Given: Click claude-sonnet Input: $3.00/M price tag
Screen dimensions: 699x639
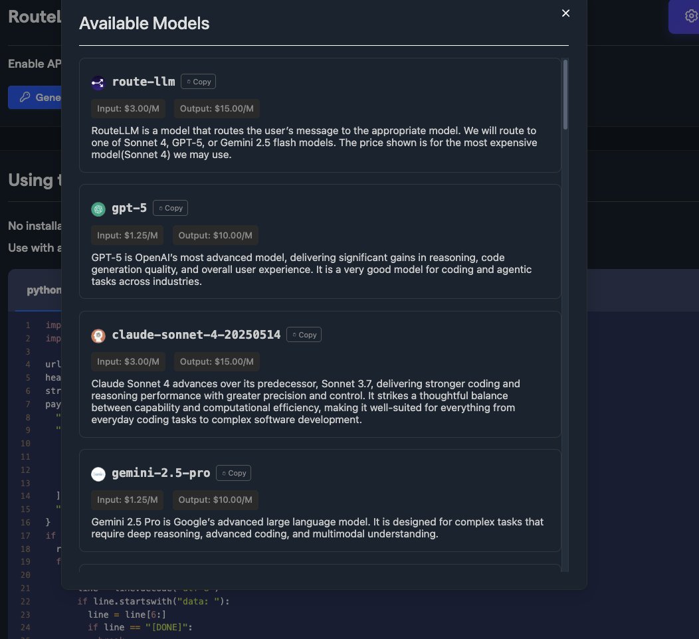Looking at the screenshot, I should click(128, 362).
